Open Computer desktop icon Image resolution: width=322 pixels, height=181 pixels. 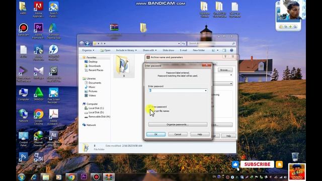24,94
